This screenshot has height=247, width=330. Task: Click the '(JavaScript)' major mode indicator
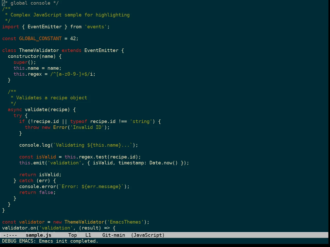click(x=148, y=235)
